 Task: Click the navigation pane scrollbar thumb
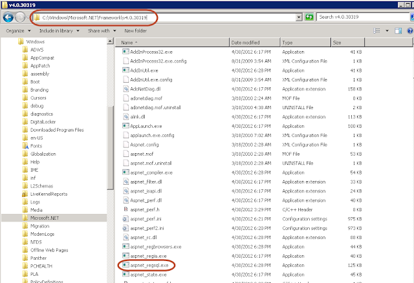click(x=110, y=147)
